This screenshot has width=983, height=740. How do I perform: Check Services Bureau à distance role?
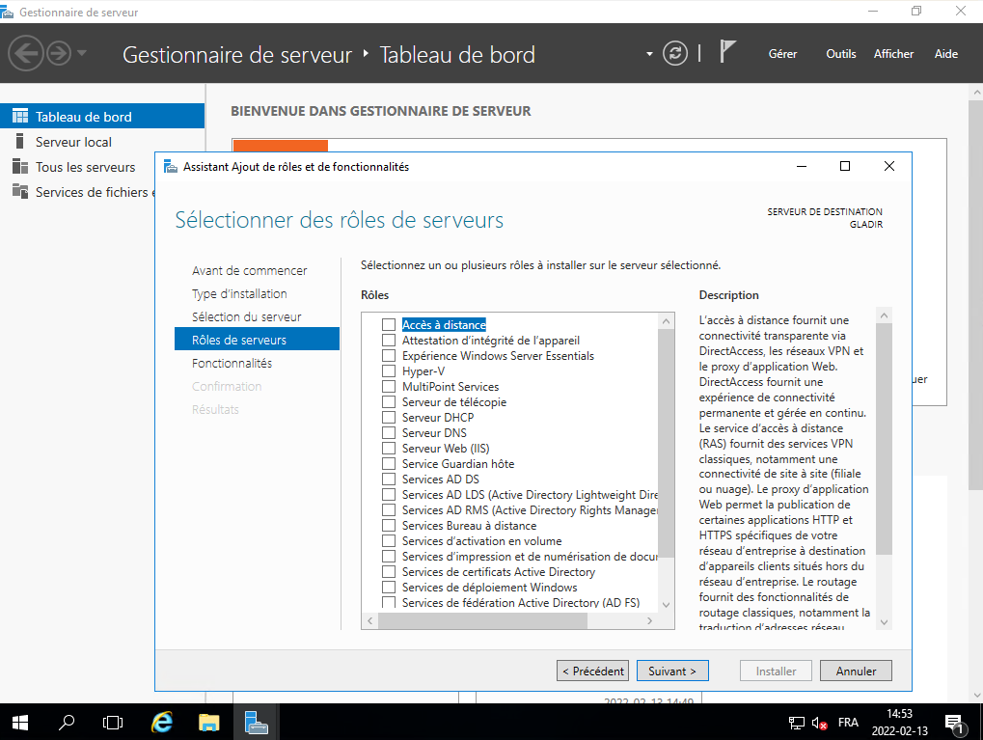tap(389, 526)
